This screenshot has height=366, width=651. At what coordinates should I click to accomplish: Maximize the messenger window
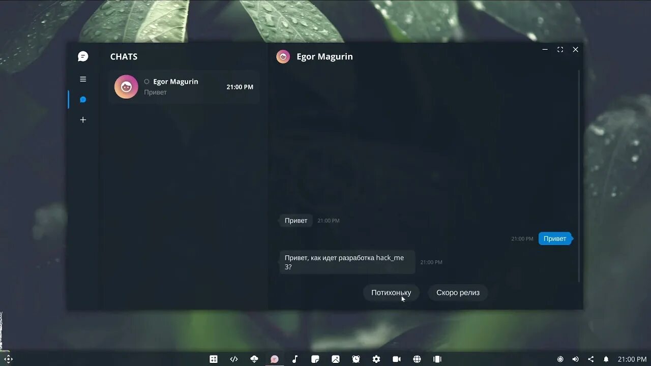[x=560, y=49]
